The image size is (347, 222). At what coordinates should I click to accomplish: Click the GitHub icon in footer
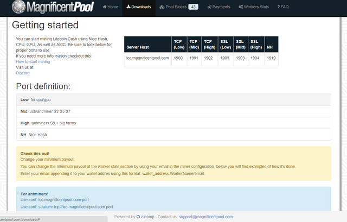[138, 217]
